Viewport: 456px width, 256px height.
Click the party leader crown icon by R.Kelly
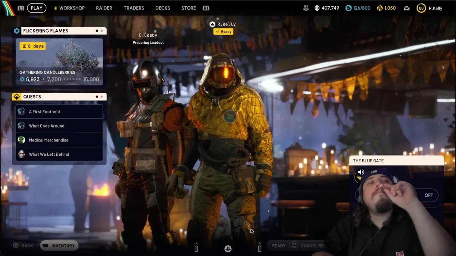coord(212,24)
